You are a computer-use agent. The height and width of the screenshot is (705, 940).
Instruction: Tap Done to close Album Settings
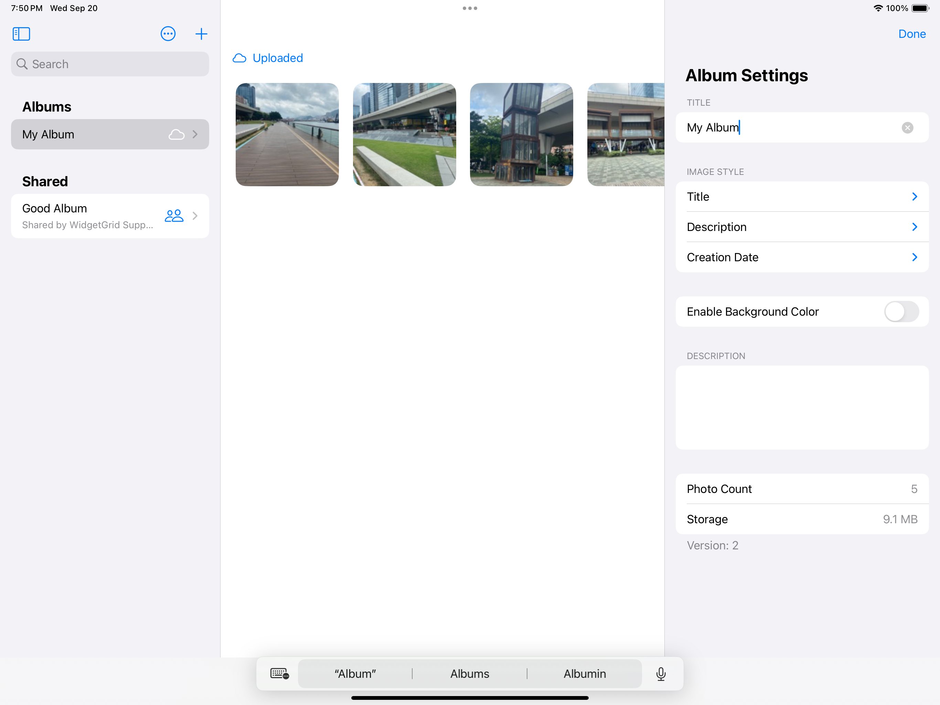click(912, 34)
